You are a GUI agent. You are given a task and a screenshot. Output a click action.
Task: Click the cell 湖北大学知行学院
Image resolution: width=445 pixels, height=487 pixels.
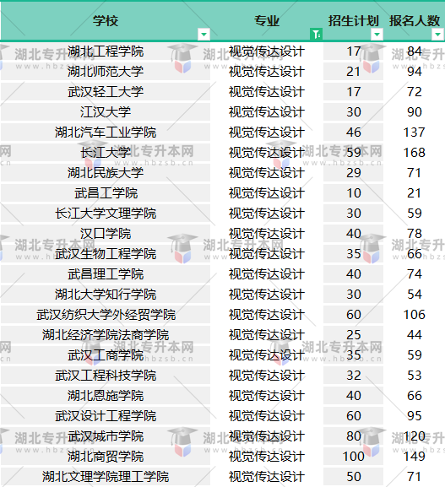[106, 295]
